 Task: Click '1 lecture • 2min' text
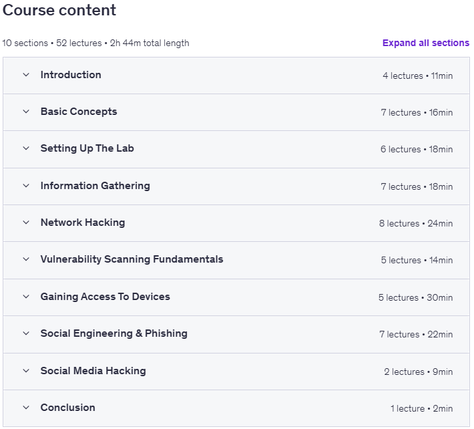pos(422,409)
